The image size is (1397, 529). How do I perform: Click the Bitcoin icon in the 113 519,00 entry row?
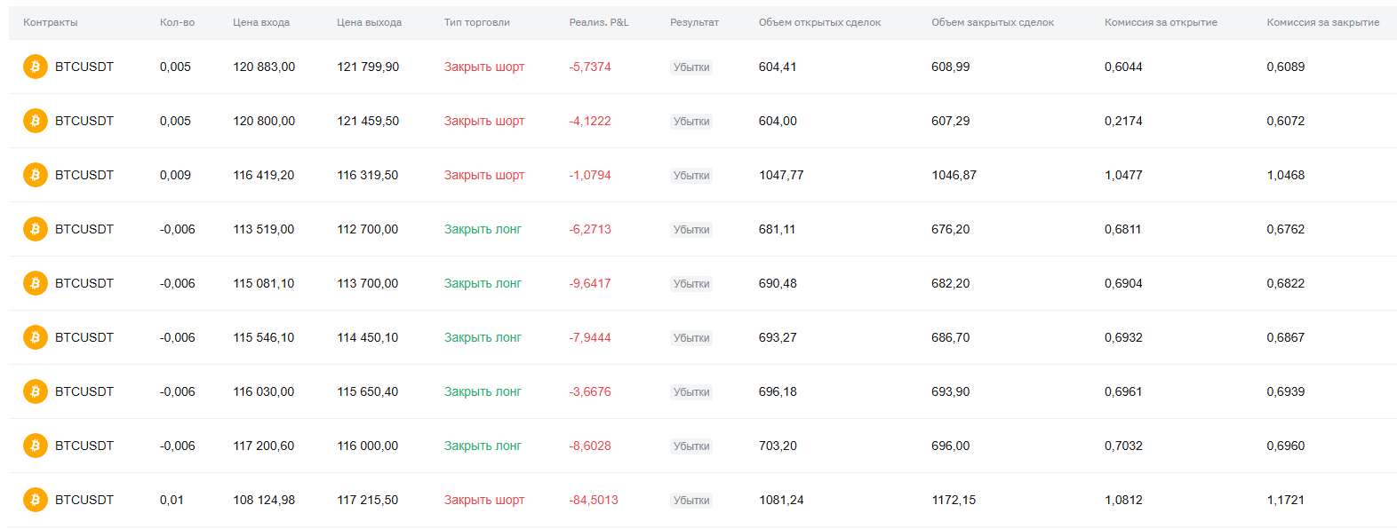pos(36,229)
